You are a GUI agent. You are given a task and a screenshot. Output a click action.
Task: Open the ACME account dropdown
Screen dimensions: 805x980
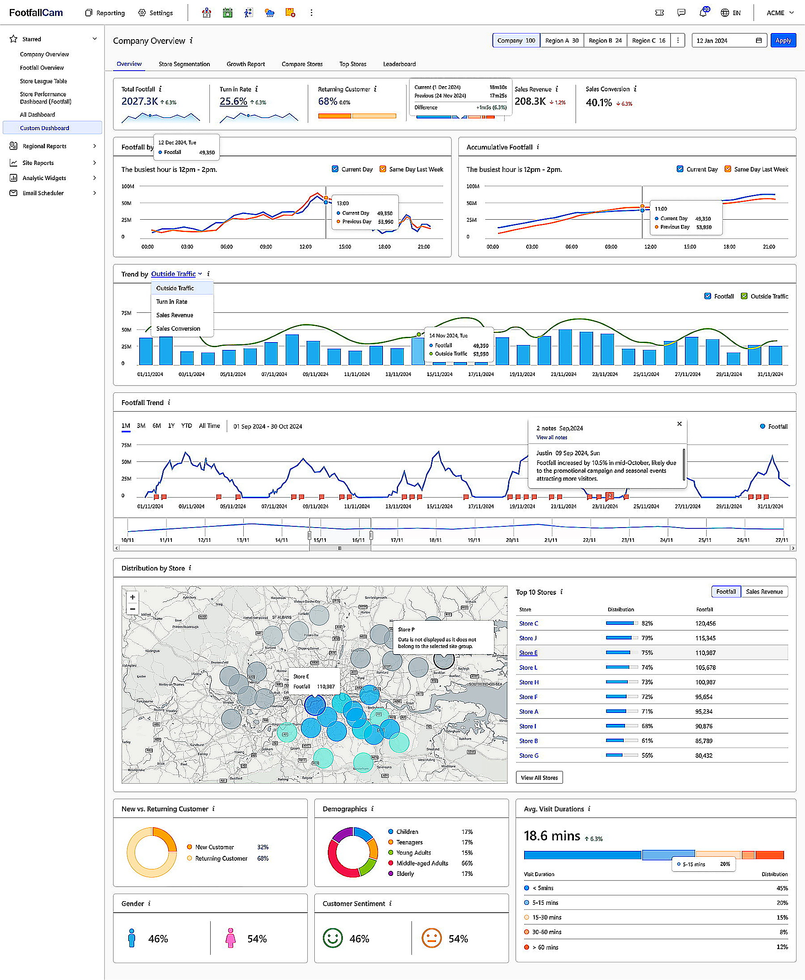coord(780,13)
